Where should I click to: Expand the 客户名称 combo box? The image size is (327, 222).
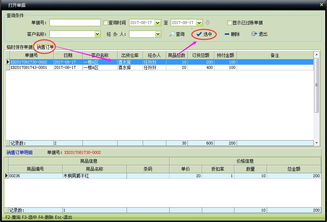[x=98, y=34]
